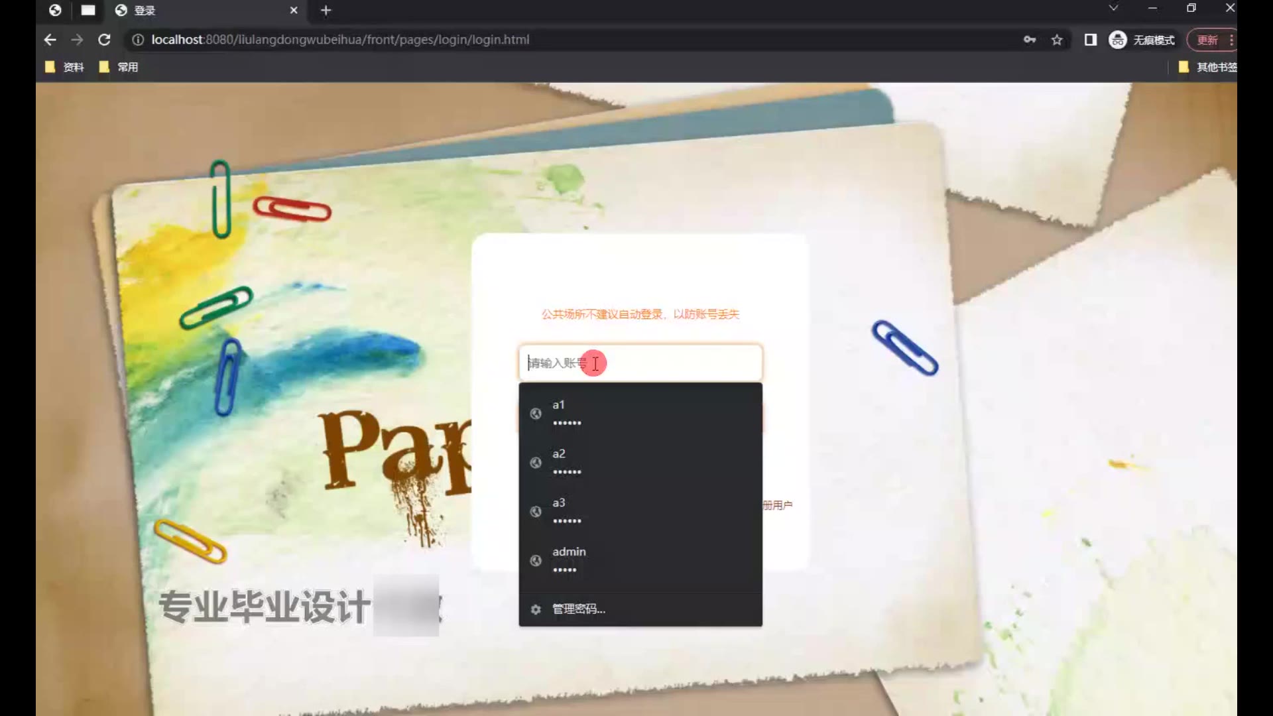This screenshot has height=716, width=1273.
Task: Open 管理密码... password manager entry
Action: pyautogui.click(x=640, y=609)
